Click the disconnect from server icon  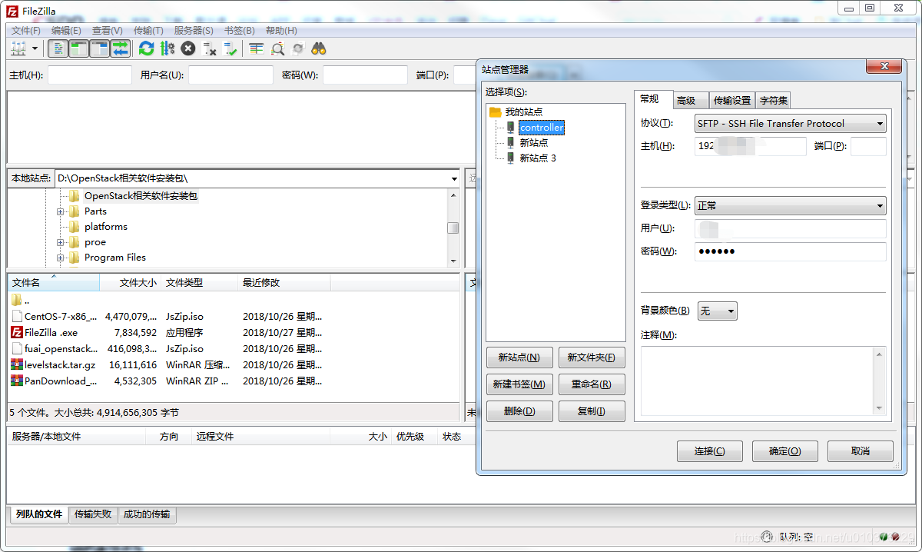coord(209,48)
